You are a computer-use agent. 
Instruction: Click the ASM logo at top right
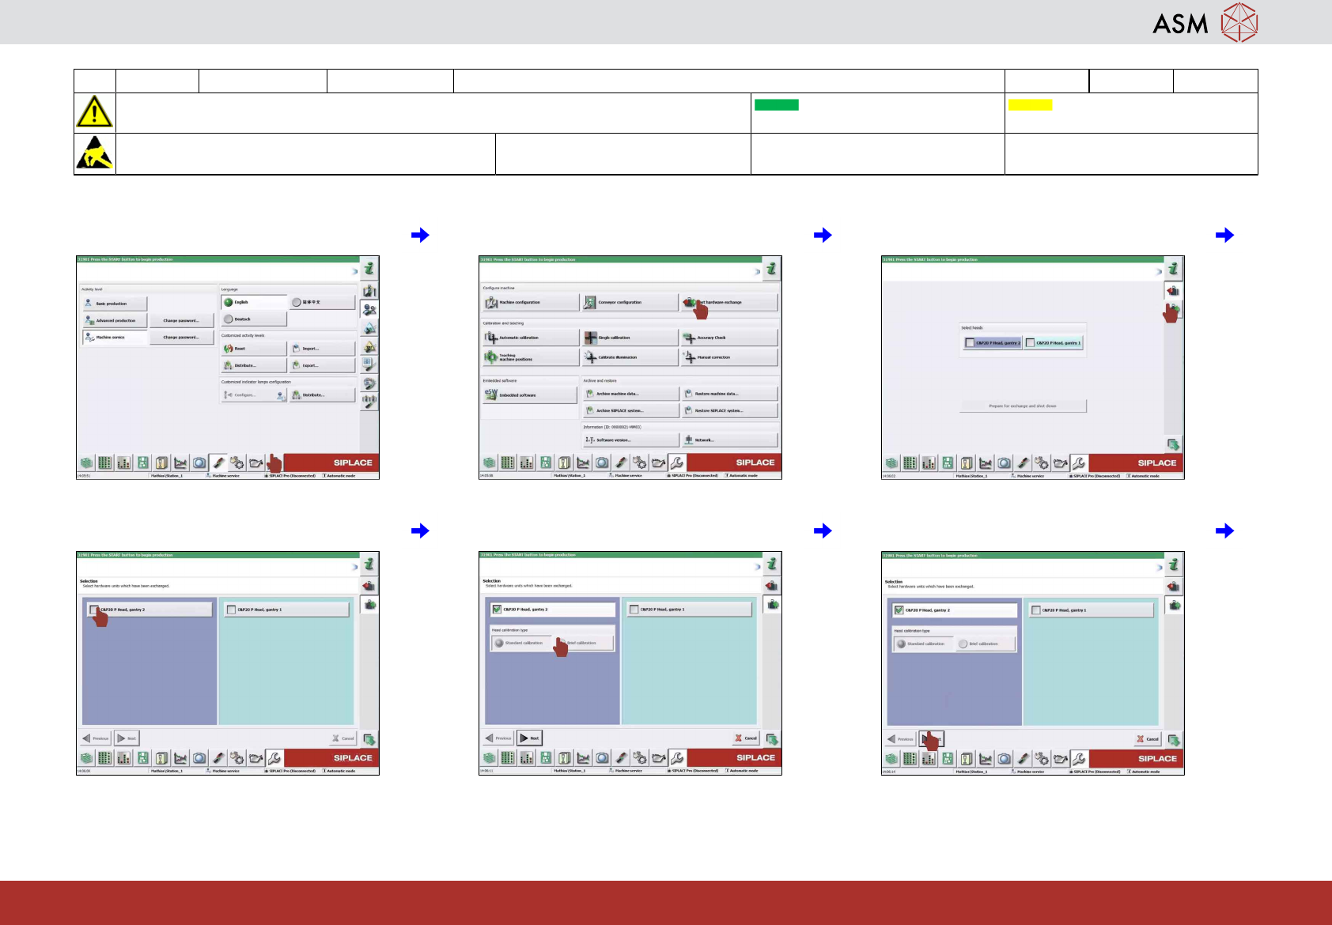coord(1205,22)
